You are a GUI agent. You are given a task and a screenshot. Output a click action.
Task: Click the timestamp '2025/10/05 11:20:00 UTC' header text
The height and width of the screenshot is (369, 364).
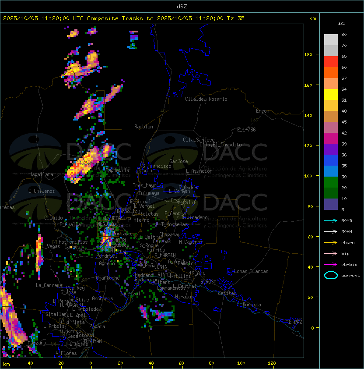[43, 18]
